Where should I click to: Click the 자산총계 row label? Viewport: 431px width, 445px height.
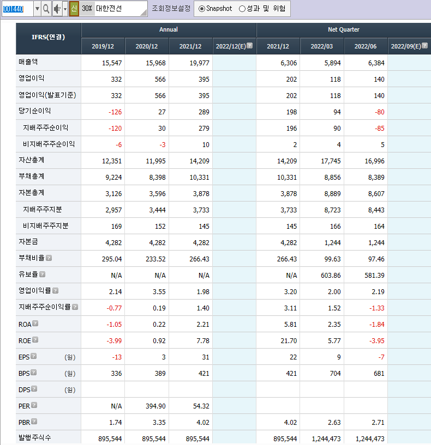tap(32, 160)
